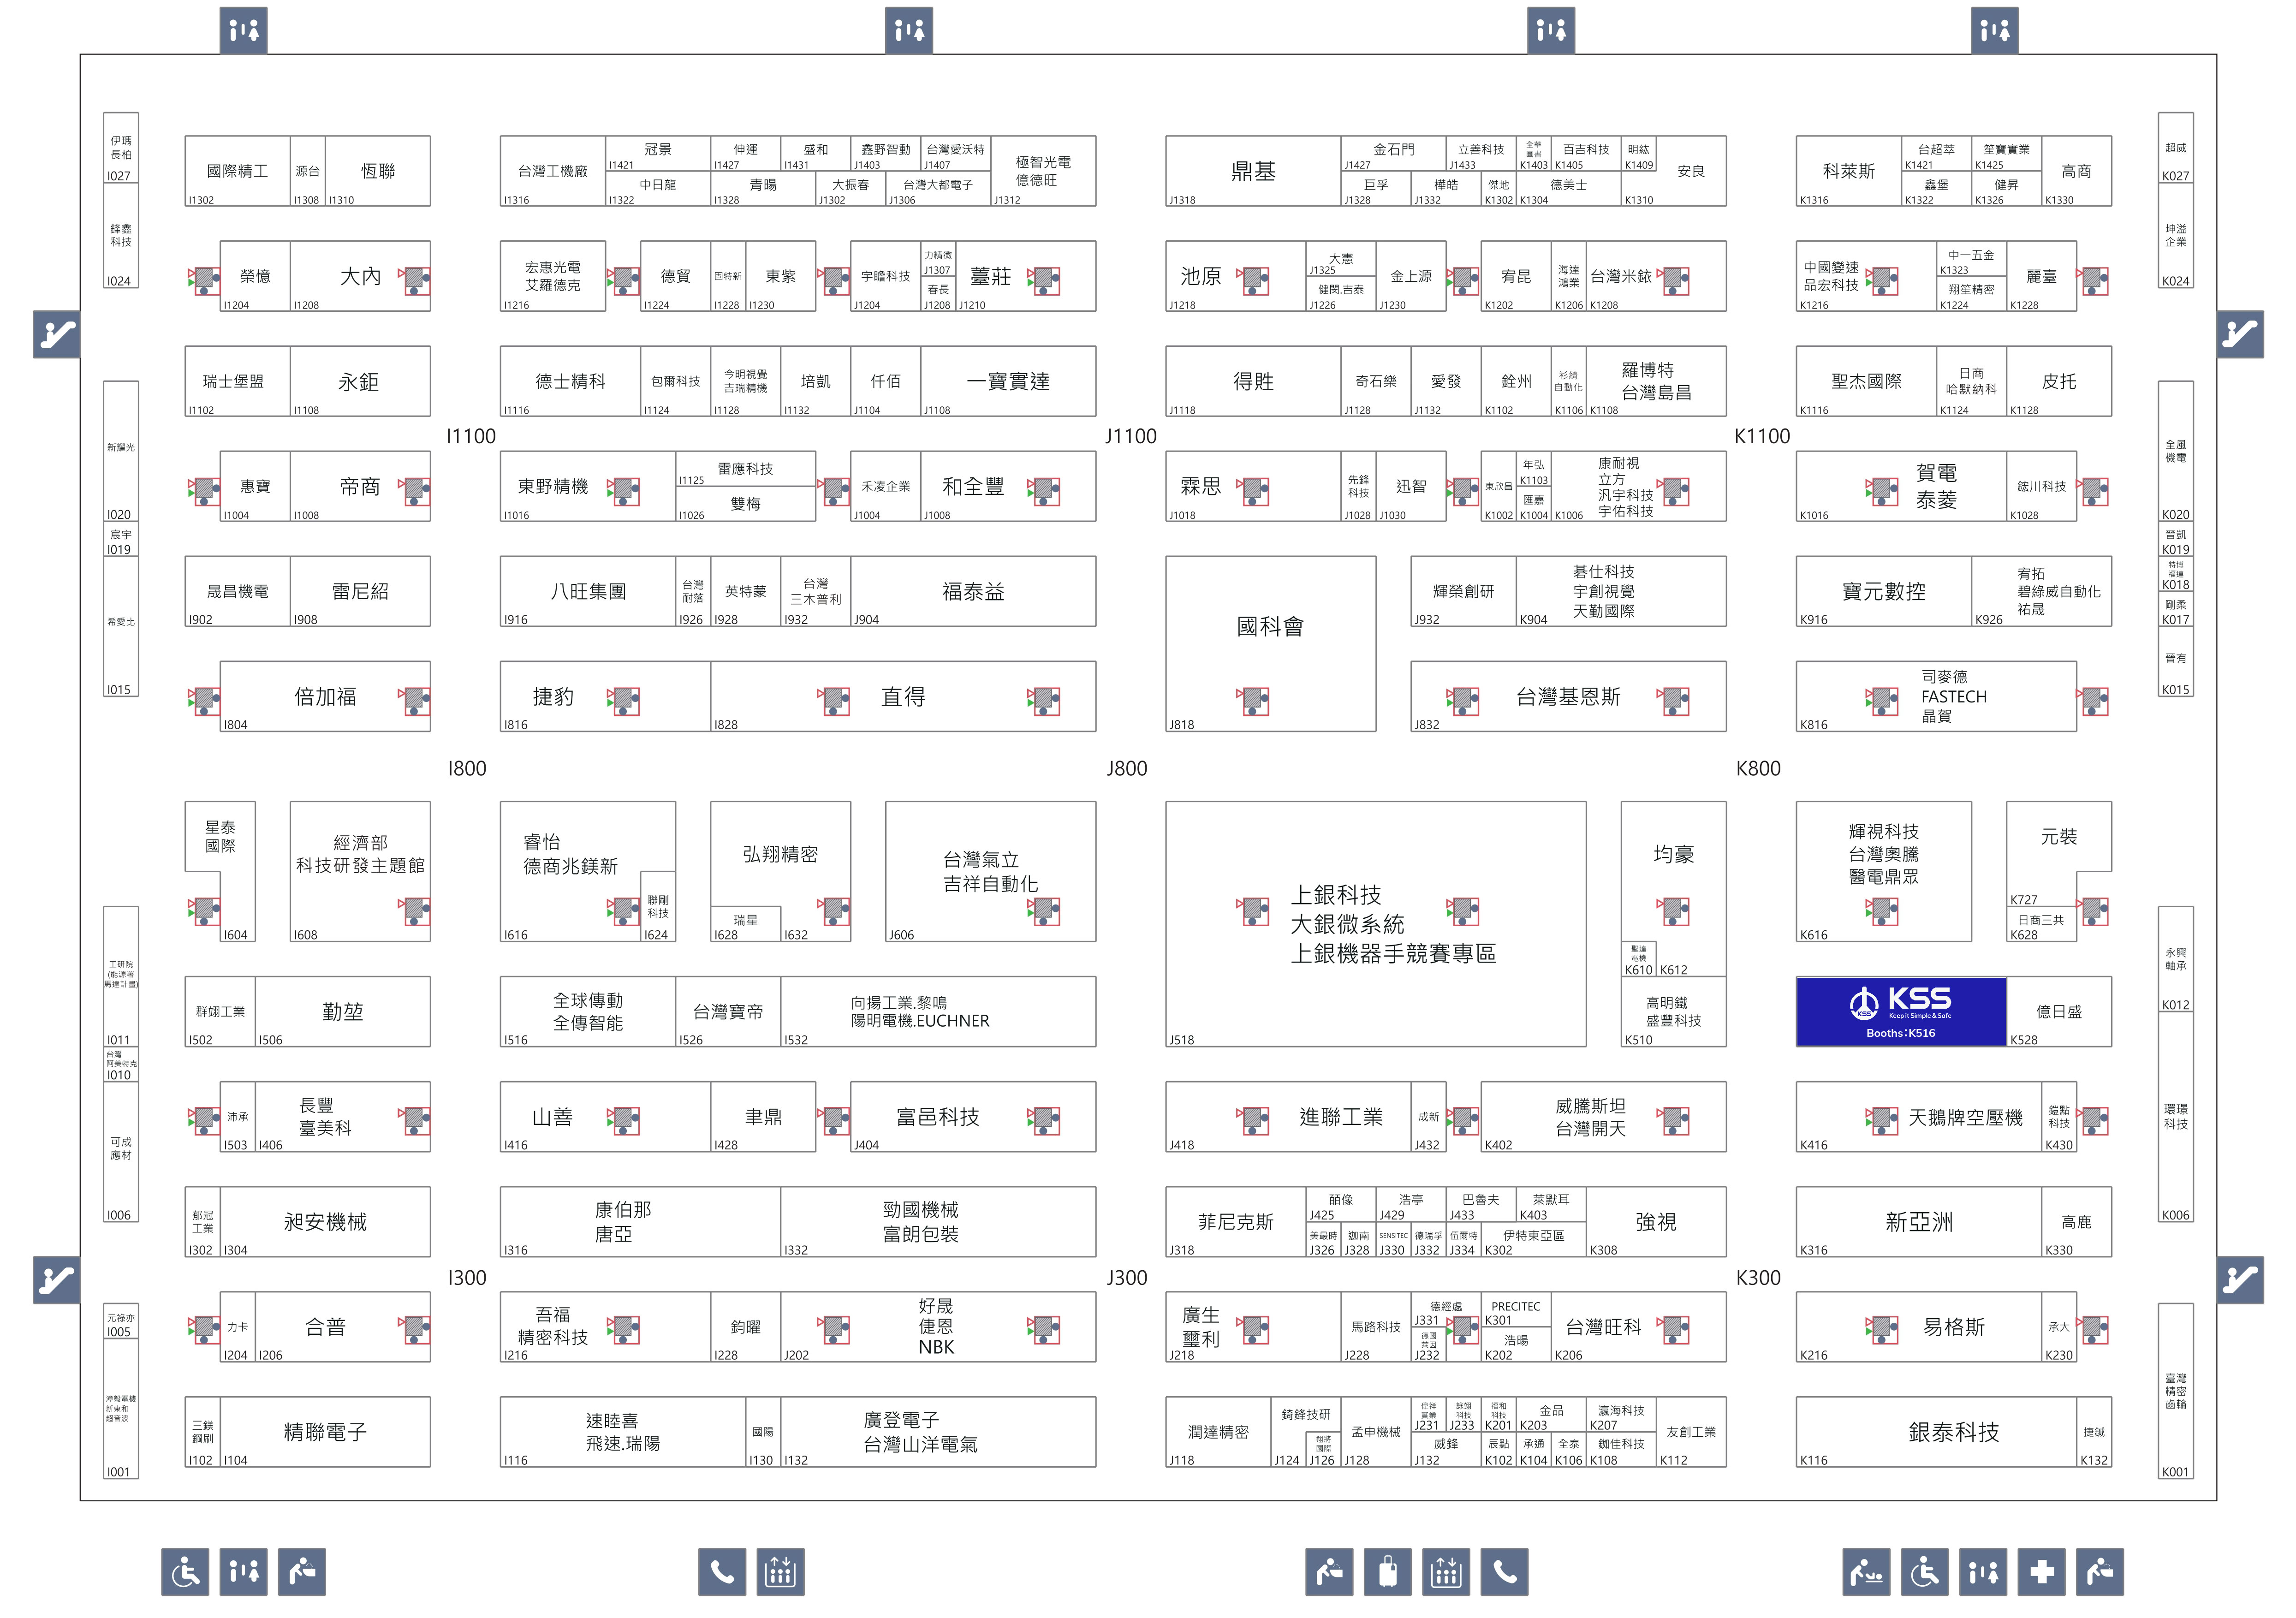Select the 科萊斯 booth K1316
The height and width of the screenshot is (1618, 2296).
click(x=1849, y=171)
